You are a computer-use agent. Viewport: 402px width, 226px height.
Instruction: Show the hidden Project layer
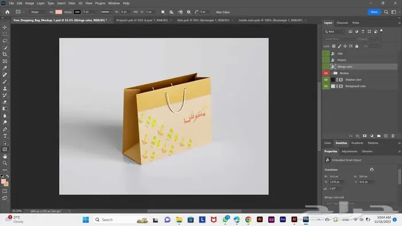tap(326, 60)
